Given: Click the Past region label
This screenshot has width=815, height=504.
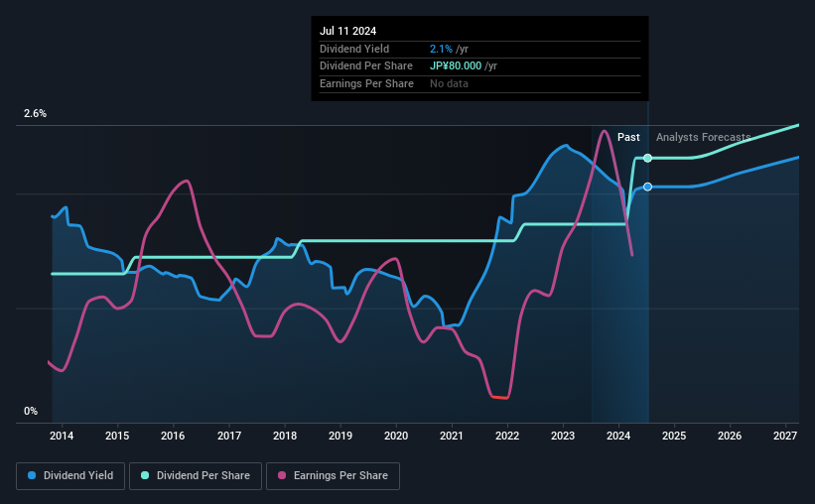Looking at the screenshot, I should (628, 137).
